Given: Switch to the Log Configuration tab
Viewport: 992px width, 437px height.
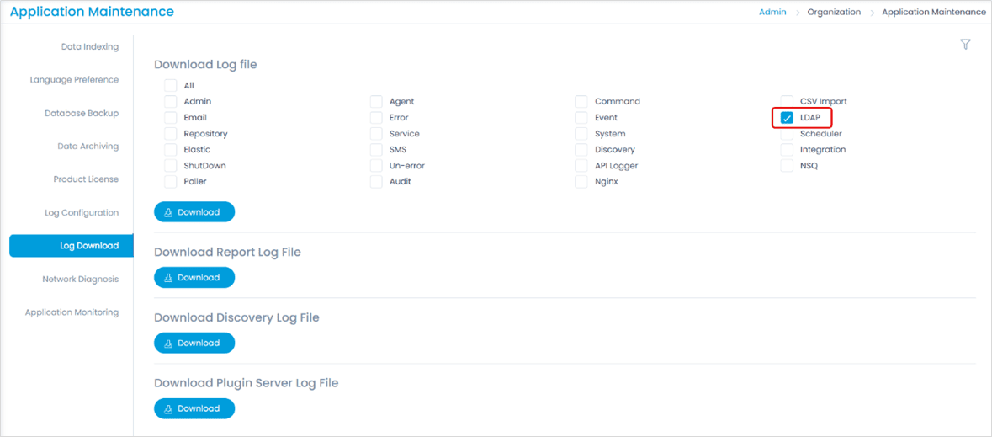Looking at the screenshot, I should [x=82, y=213].
